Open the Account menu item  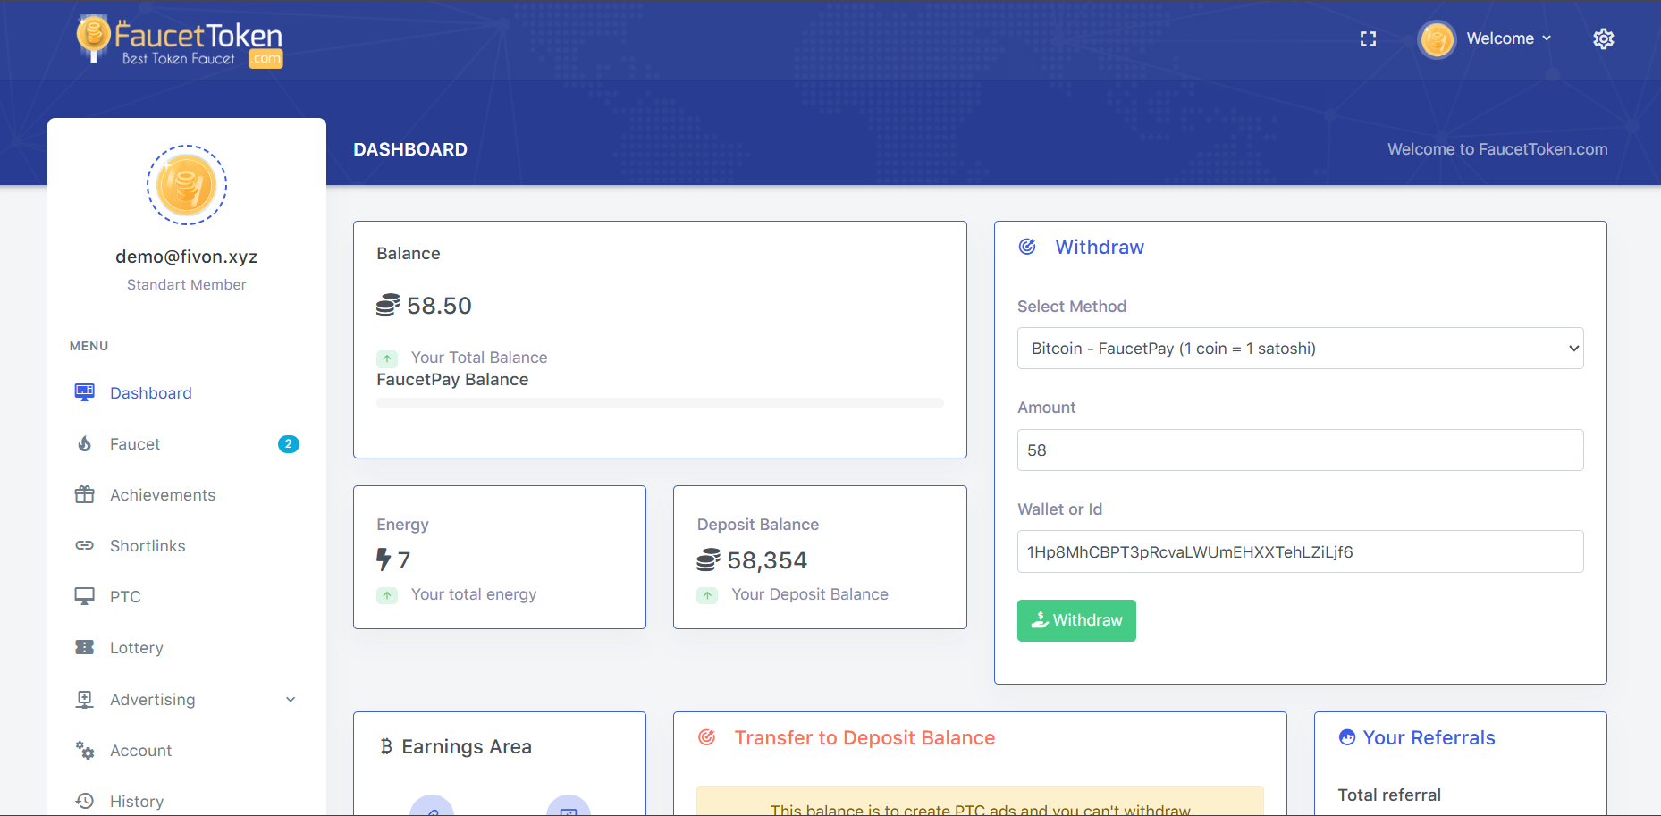[140, 751]
